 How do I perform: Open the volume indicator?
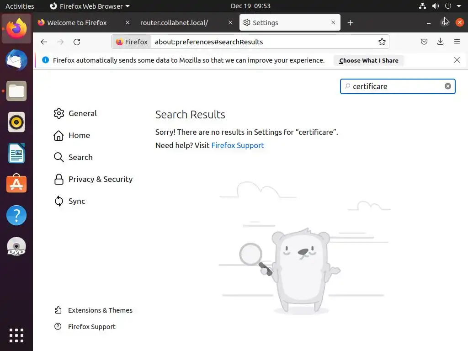click(x=436, y=6)
